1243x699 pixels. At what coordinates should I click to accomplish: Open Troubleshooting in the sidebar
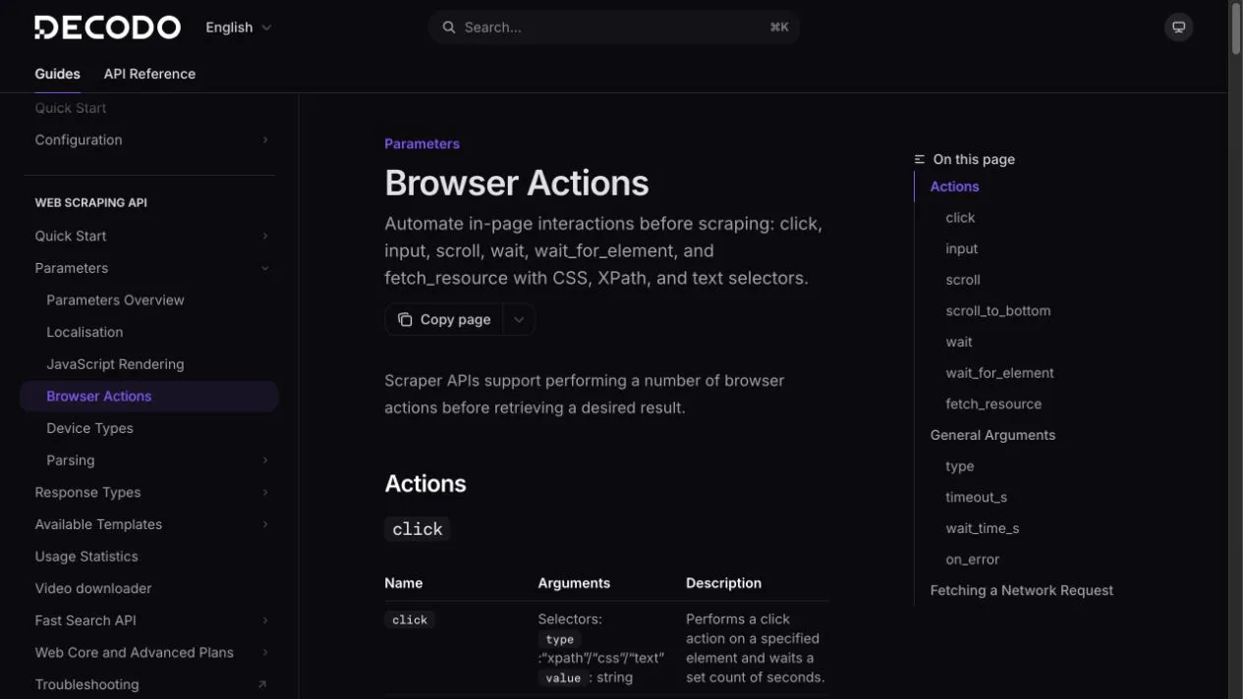[x=86, y=684]
